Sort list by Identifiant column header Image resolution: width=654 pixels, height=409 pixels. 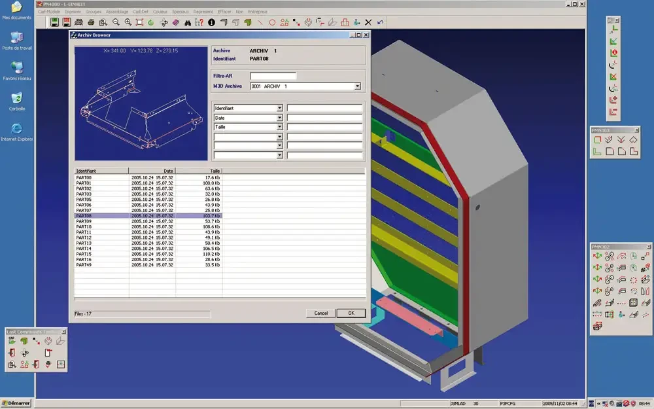101,171
